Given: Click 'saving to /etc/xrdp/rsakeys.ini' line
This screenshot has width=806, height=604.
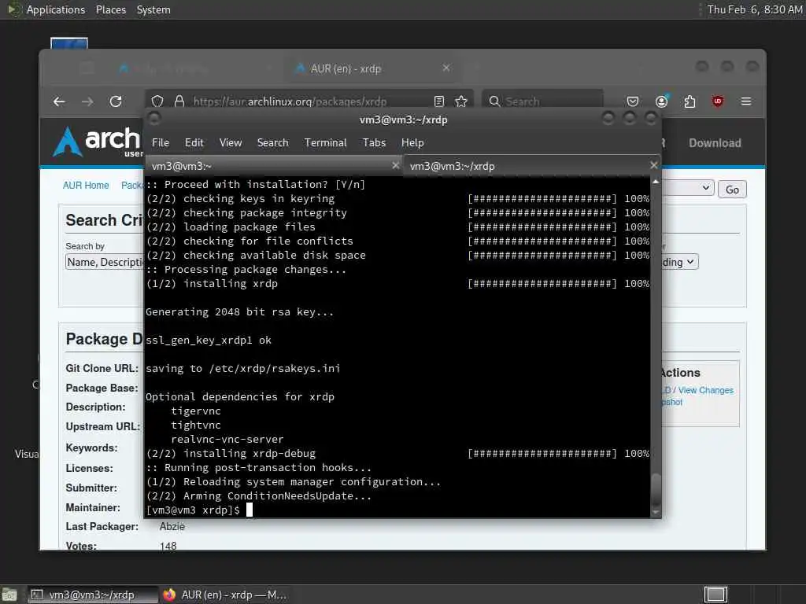Looking at the screenshot, I should click(242, 368).
